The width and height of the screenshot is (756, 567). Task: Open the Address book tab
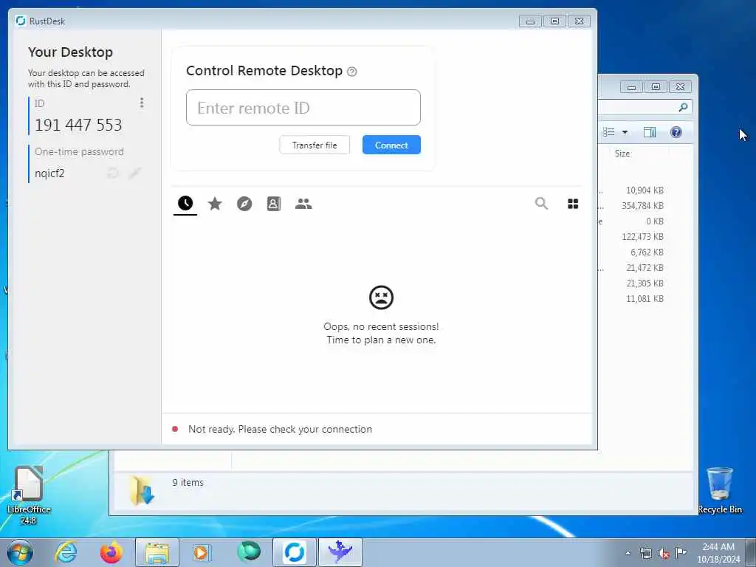tap(273, 204)
